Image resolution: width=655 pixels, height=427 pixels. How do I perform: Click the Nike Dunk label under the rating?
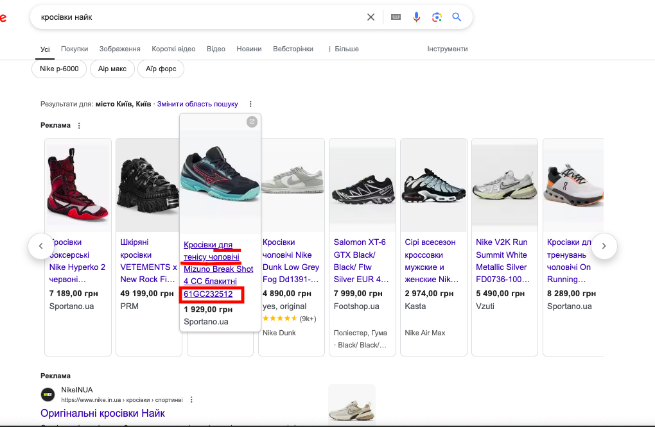pyautogui.click(x=279, y=333)
